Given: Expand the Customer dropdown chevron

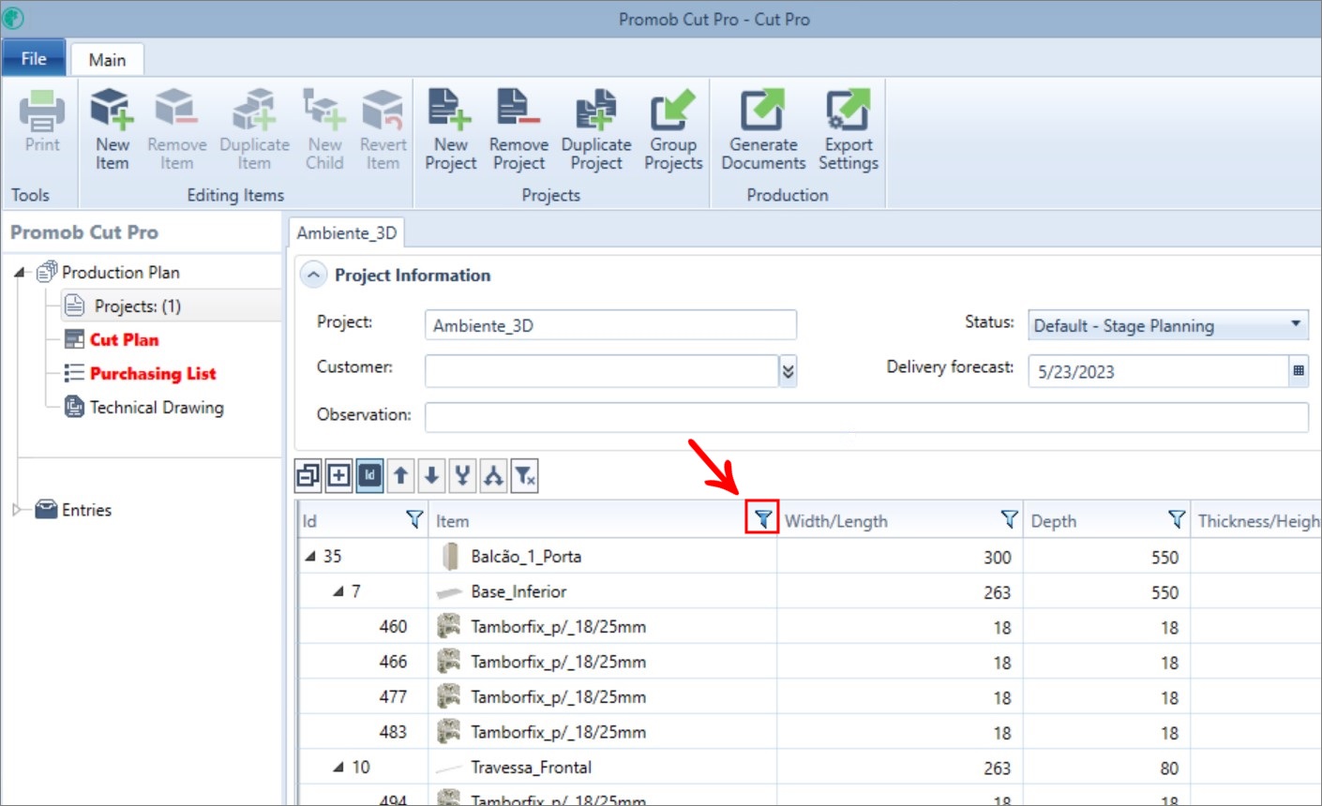Looking at the screenshot, I should coord(788,371).
